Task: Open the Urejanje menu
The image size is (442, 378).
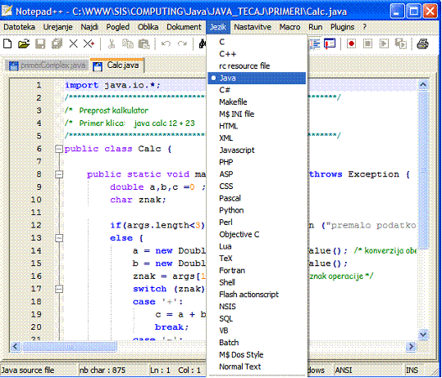Action: click(57, 27)
